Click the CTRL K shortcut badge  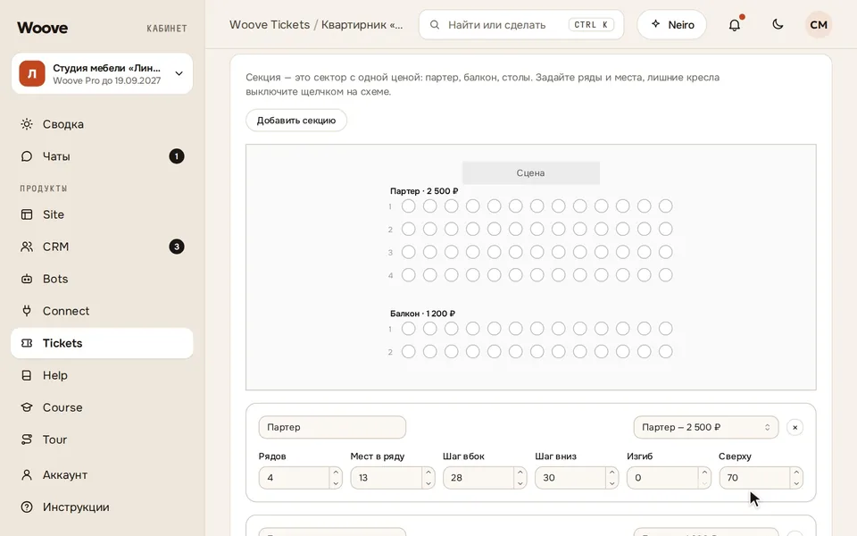point(591,25)
